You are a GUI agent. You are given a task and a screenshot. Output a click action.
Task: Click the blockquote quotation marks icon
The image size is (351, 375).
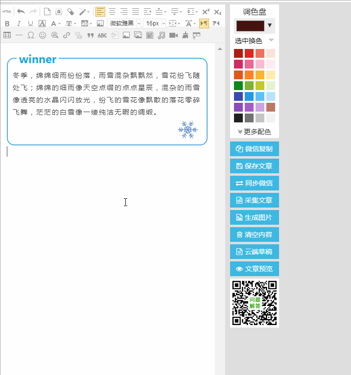tap(90, 35)
